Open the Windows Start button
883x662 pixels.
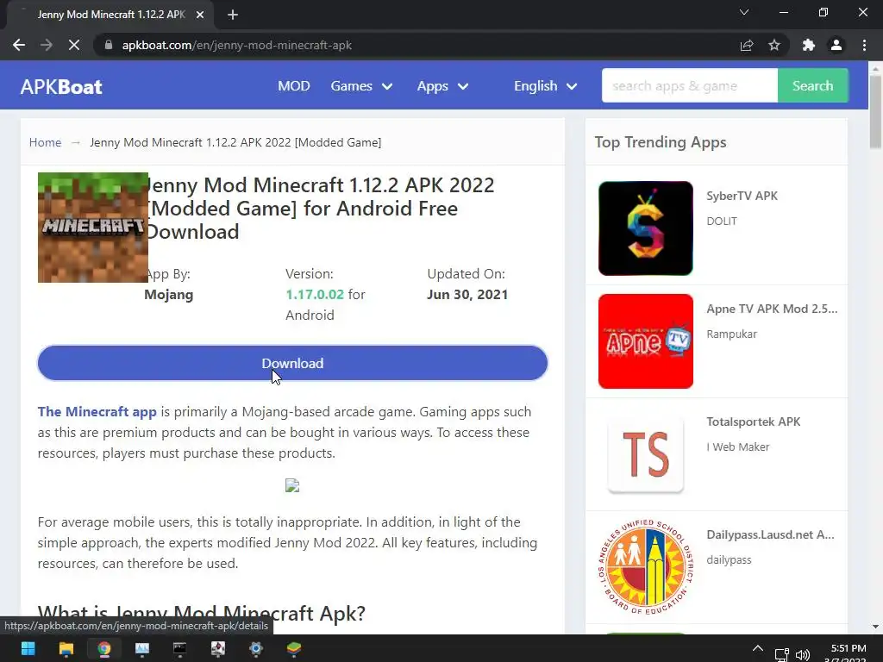28,648
